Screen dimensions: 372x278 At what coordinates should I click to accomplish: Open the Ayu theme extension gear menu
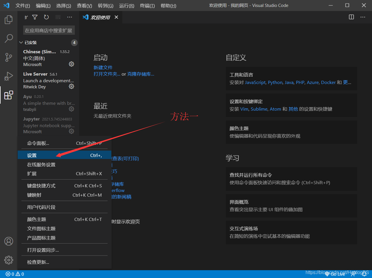pyautogui.click(x=71, y=109)
